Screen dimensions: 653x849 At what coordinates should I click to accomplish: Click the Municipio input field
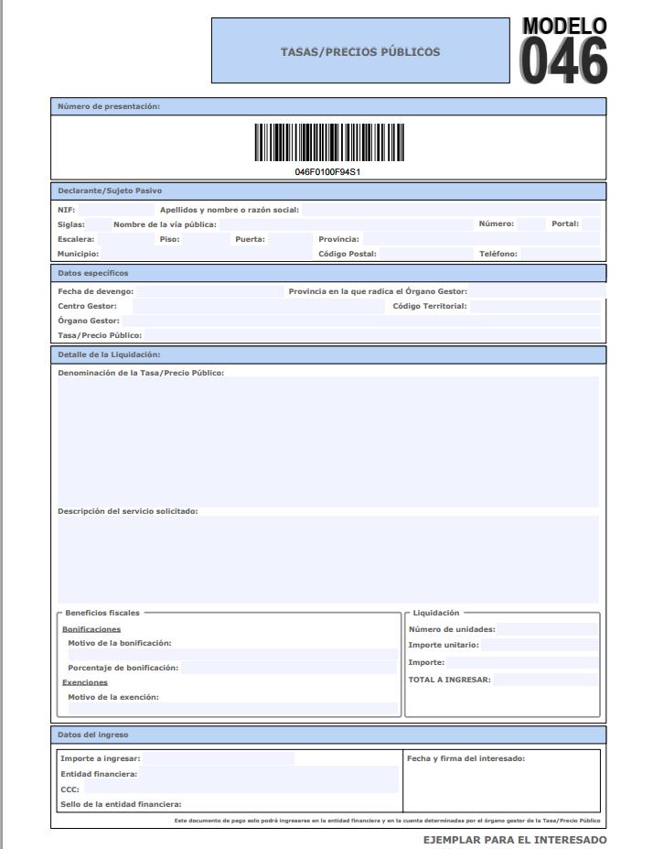pos(207,254)
